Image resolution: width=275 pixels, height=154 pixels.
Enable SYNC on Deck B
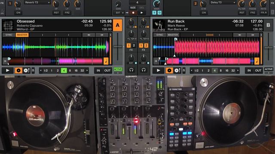[x=159, y=35]
